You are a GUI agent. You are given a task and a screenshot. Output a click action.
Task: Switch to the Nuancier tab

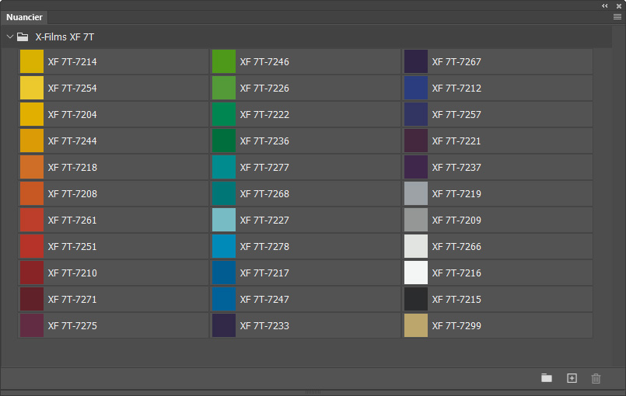point(24,17)
